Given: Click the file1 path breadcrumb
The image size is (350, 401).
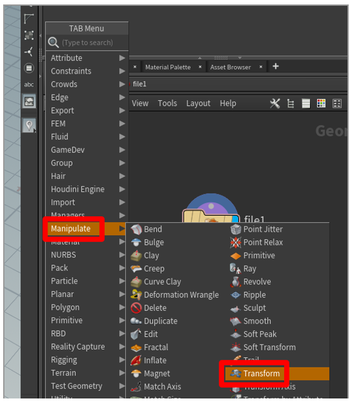Looking at the screenshot, I should click(140, 84).
